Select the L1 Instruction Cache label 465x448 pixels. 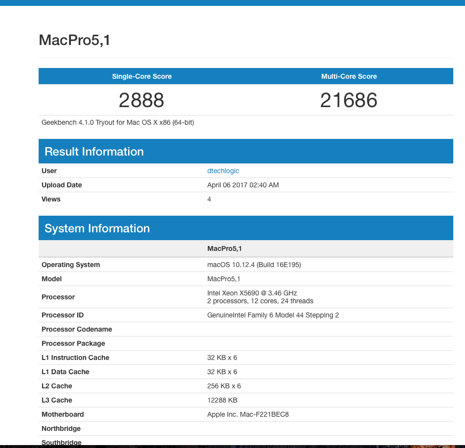pos(75,358)
